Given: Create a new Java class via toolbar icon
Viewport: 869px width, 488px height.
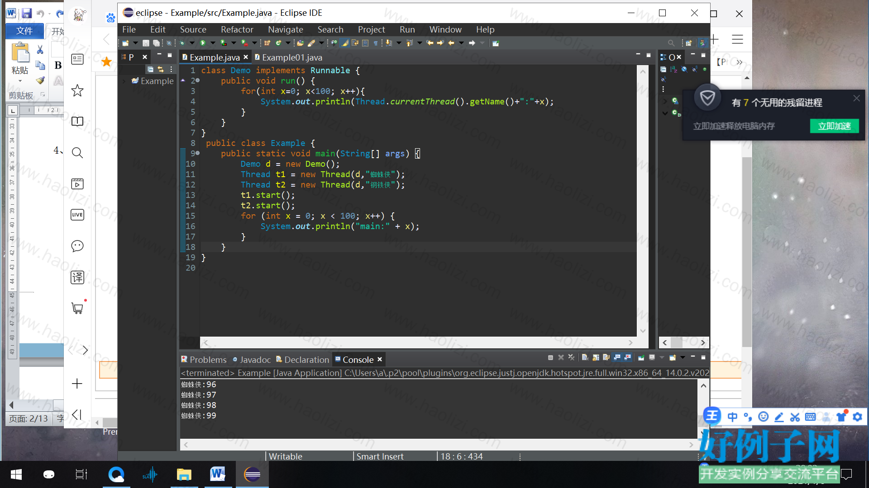Looking at the screenshot, I should coord(278,43).
